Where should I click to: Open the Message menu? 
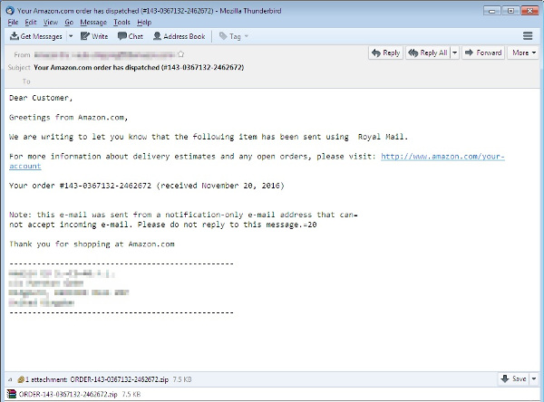(92, 22)
